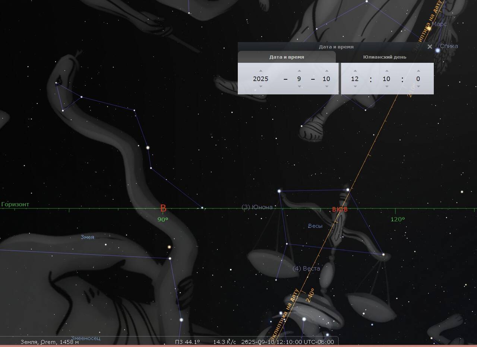The height and width of the screenshot is (347, 477).
Task: Increase the year with the up arrow
Action: (x=260, y=71)
